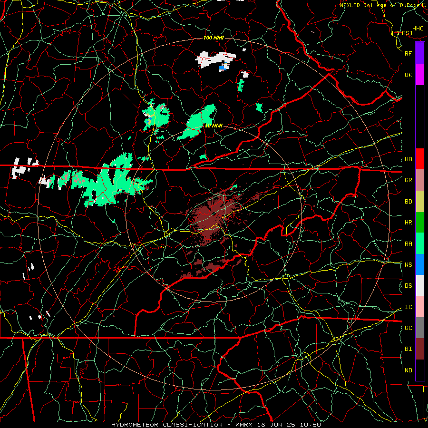Image resolution: width=428 pixels, height=428 pixels.
Task: Click the Hydrometeor Classification KMRX caption
Action: coord(216,425)
